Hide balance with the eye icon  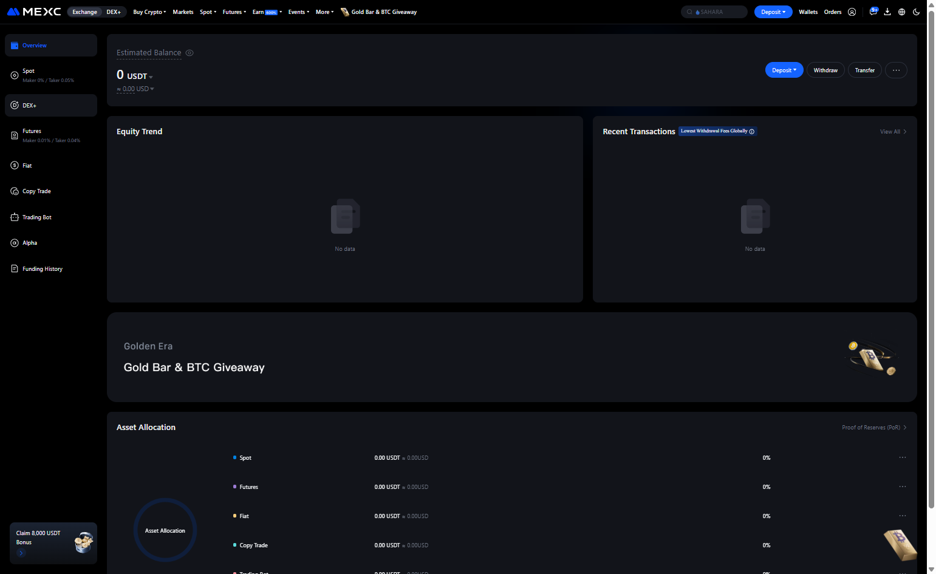(190, 53)
